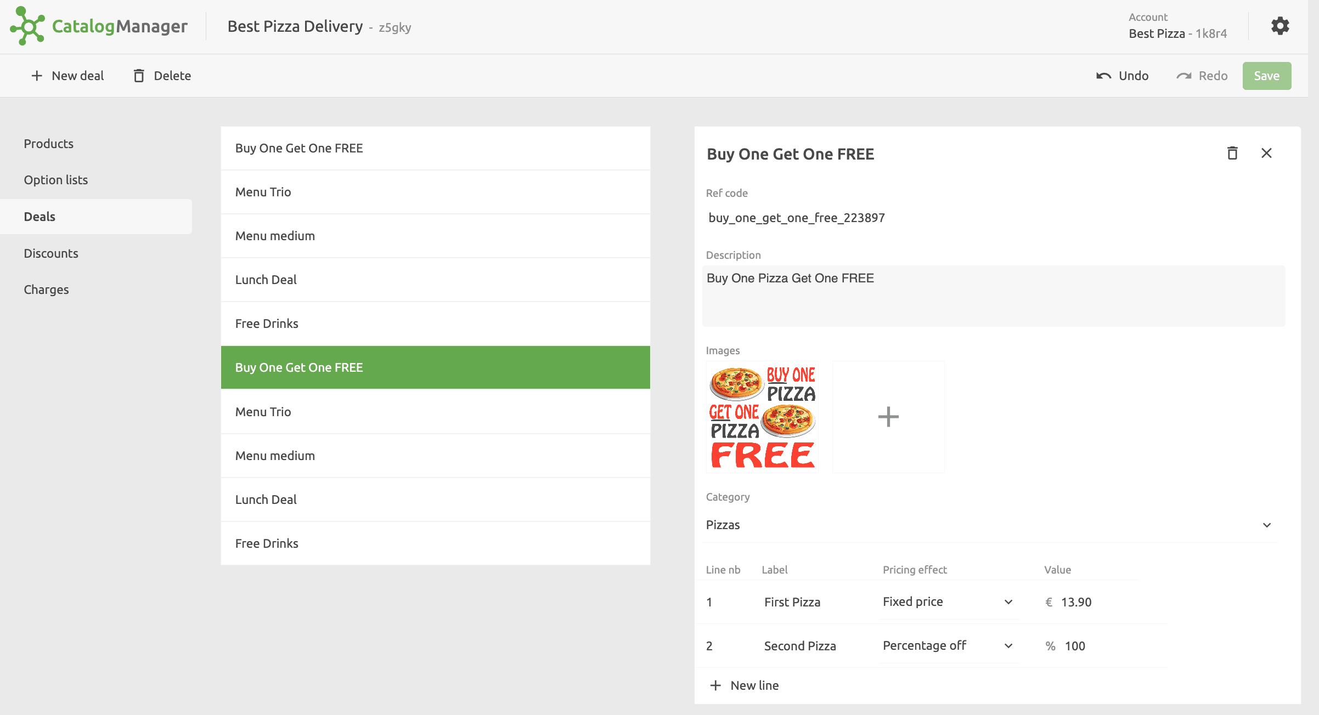Close the Buy One Get One FREE panel

(x=1266, y=153)
